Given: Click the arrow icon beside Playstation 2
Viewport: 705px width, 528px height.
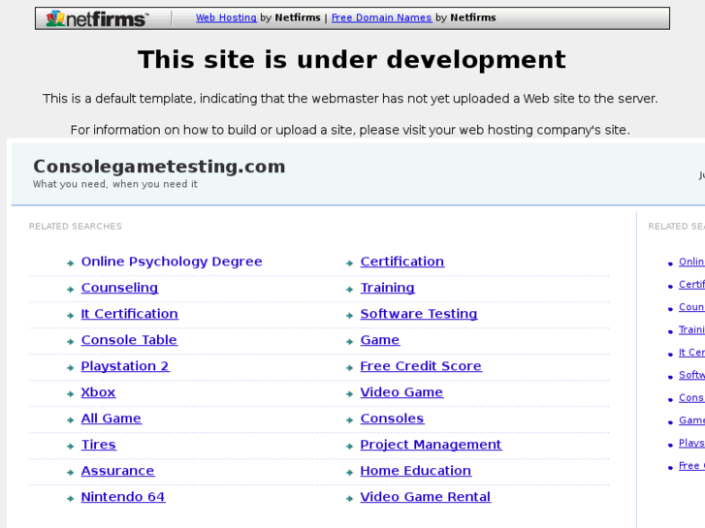Looking at the screenshot, I should point(70,368).
